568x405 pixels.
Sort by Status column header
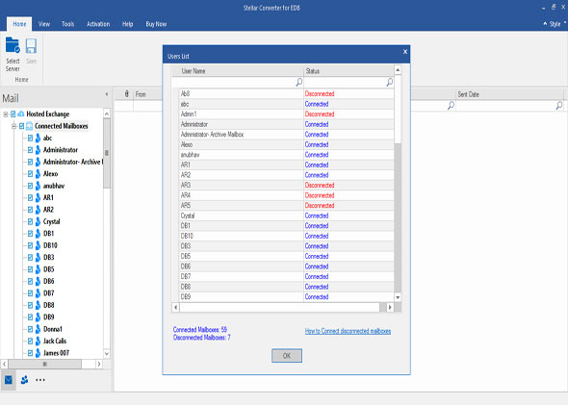tap(349, 71)
